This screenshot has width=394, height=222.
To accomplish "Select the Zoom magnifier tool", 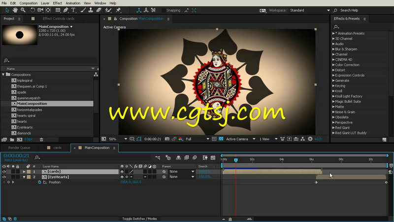I will pos(23,10).
